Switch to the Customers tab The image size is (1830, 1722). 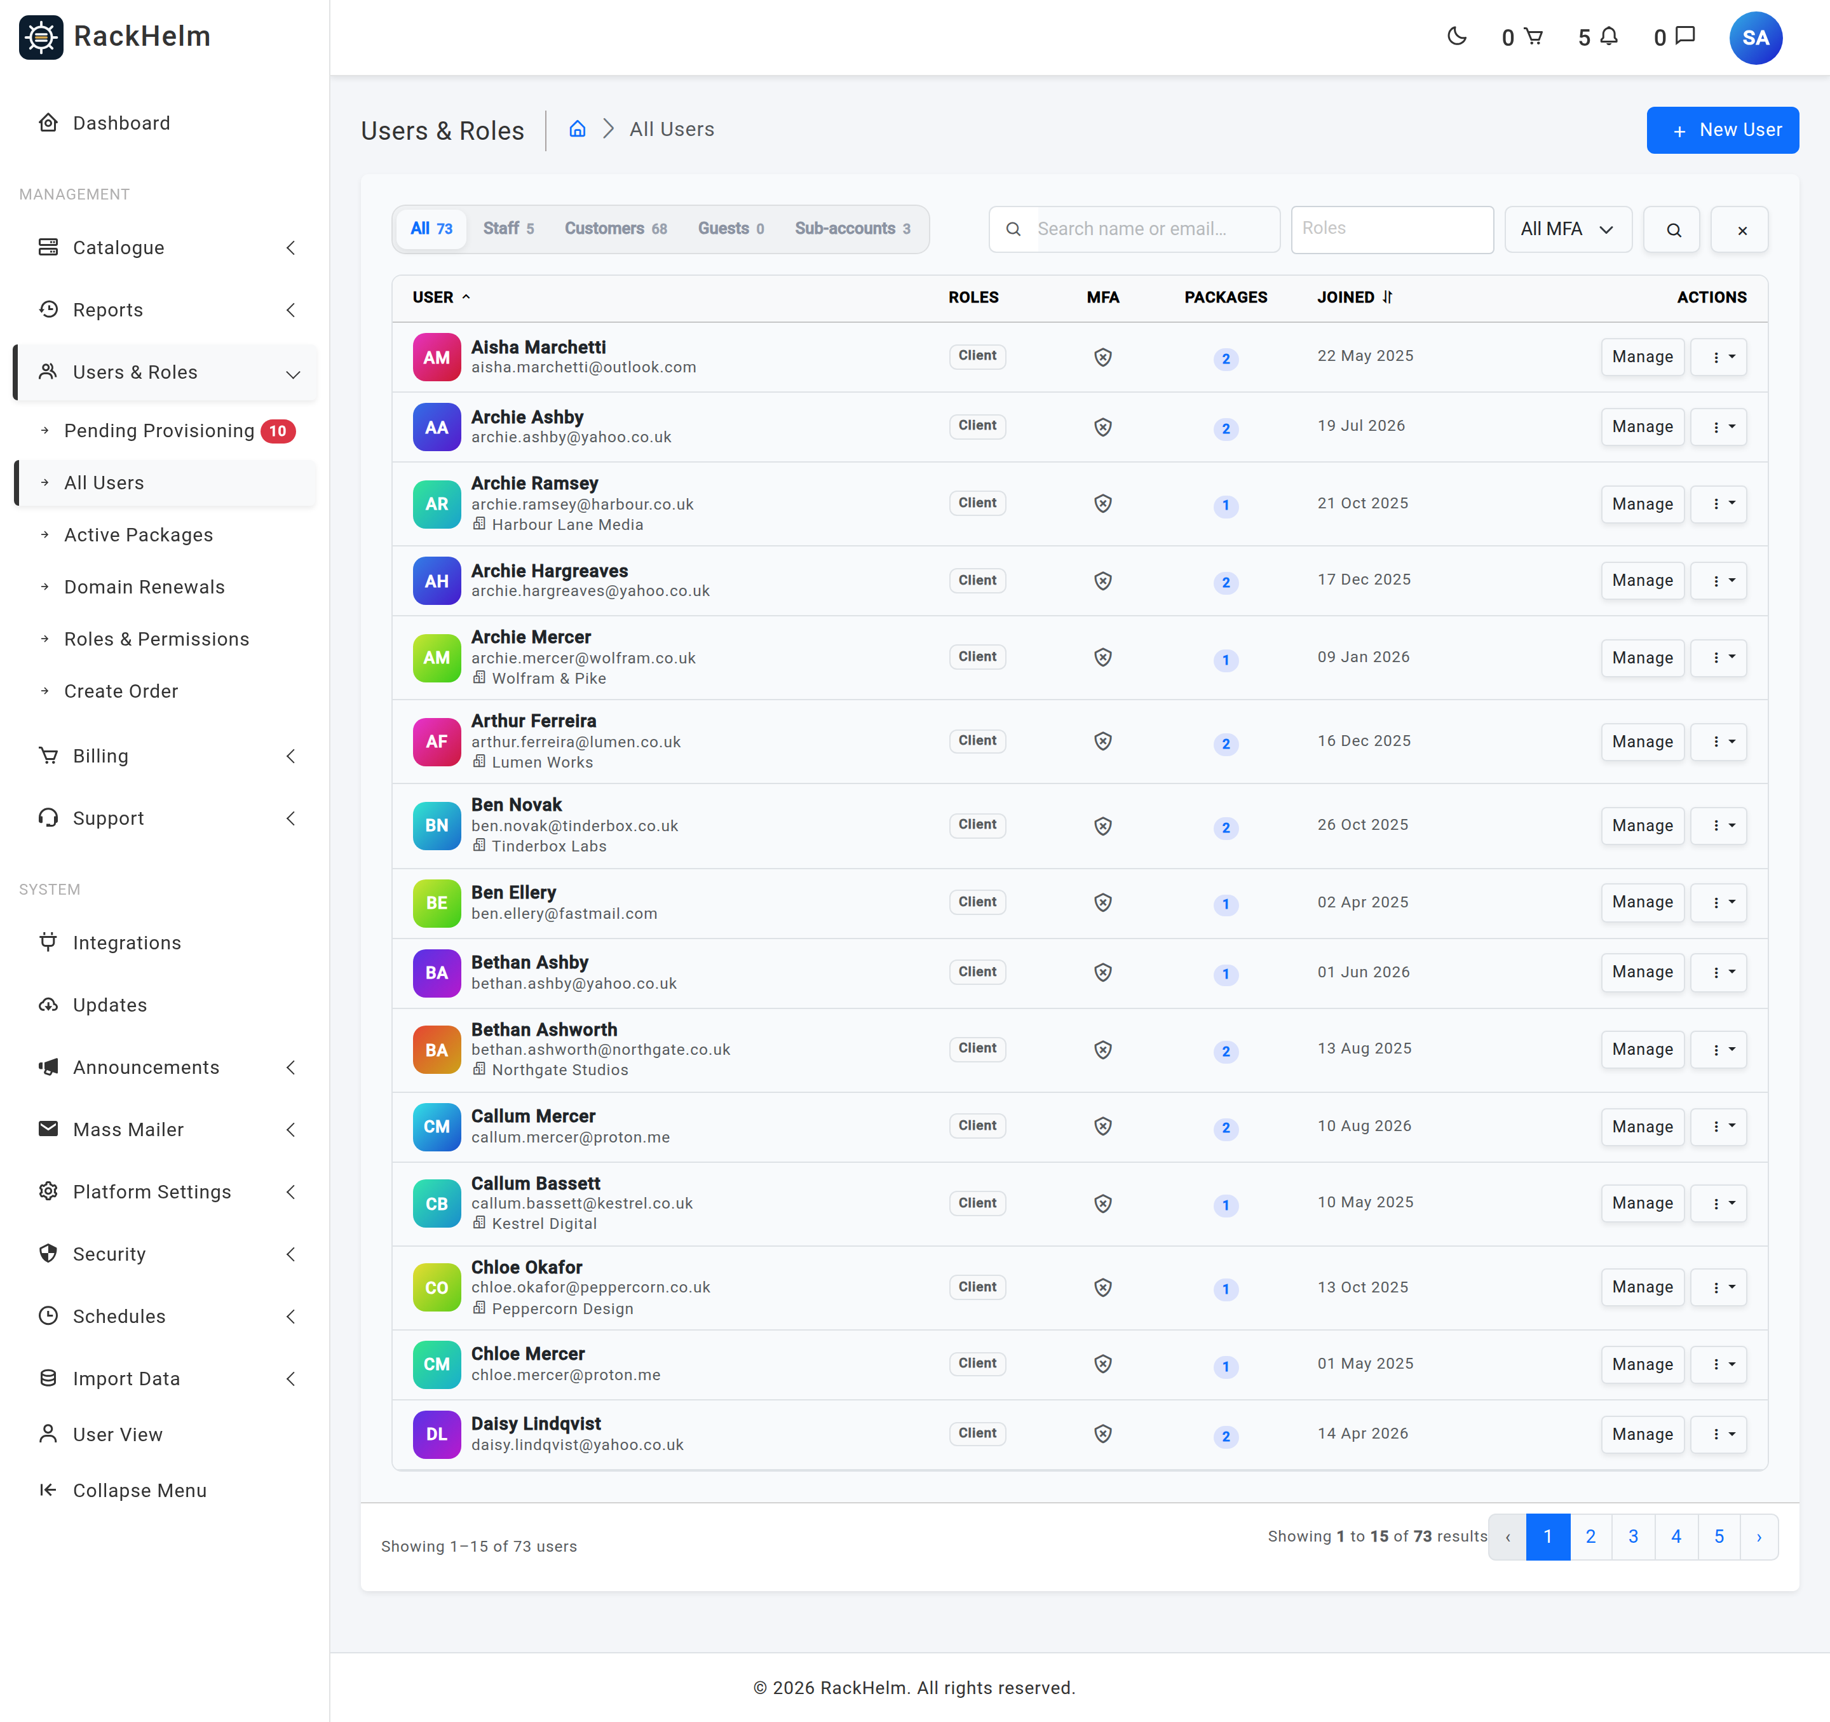pos(616,228)
